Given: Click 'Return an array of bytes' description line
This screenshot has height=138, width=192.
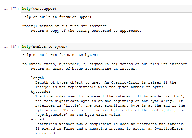Looking at the screenshot, I should click(x=84, y=69).
